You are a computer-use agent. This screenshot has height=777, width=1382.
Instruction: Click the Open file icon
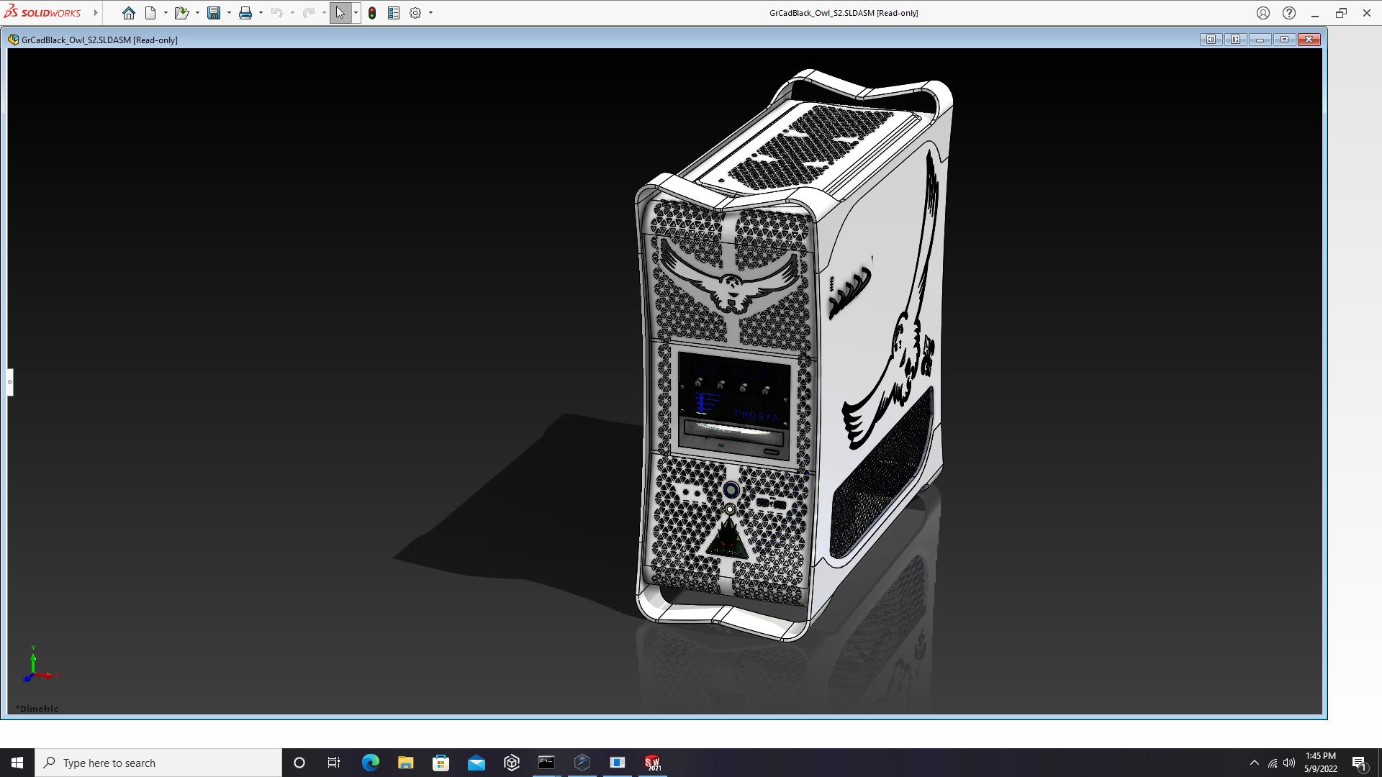click(181, 13)
